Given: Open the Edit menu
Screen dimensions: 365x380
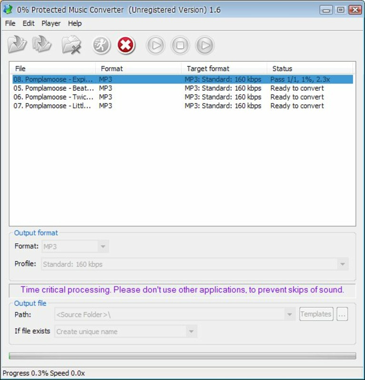Looking at the screenshot, I should pyautogui.click(x=29, y=23).
